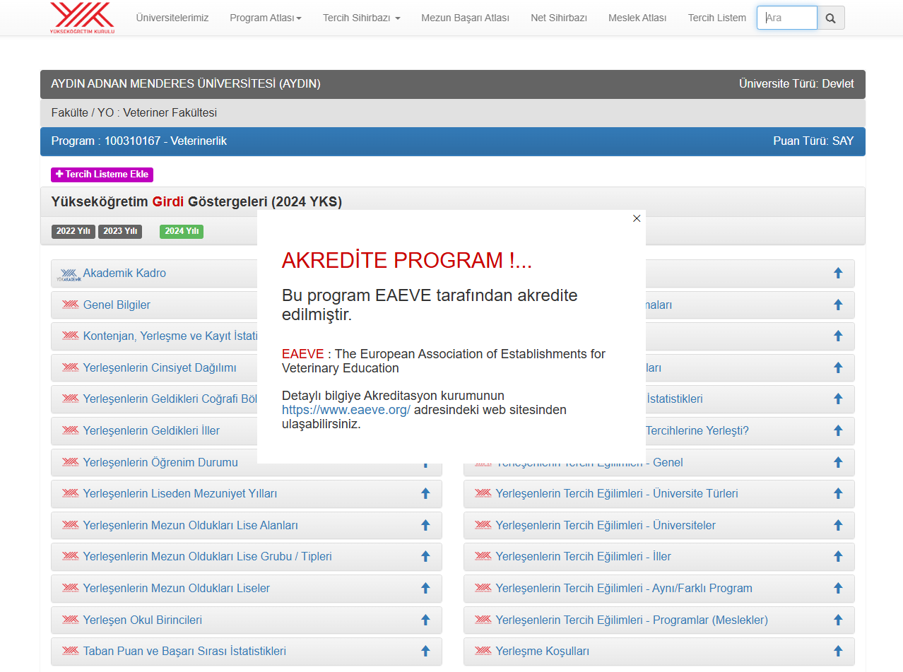Image resolution: width=903 pixels, height=672 pixels.
Task: Switch to 2023 Yılı data
Action: (120, 231)
